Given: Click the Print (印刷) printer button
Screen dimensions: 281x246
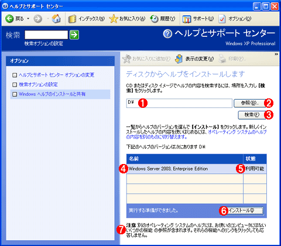Looking at the screenshot, I should click(232, 59).
